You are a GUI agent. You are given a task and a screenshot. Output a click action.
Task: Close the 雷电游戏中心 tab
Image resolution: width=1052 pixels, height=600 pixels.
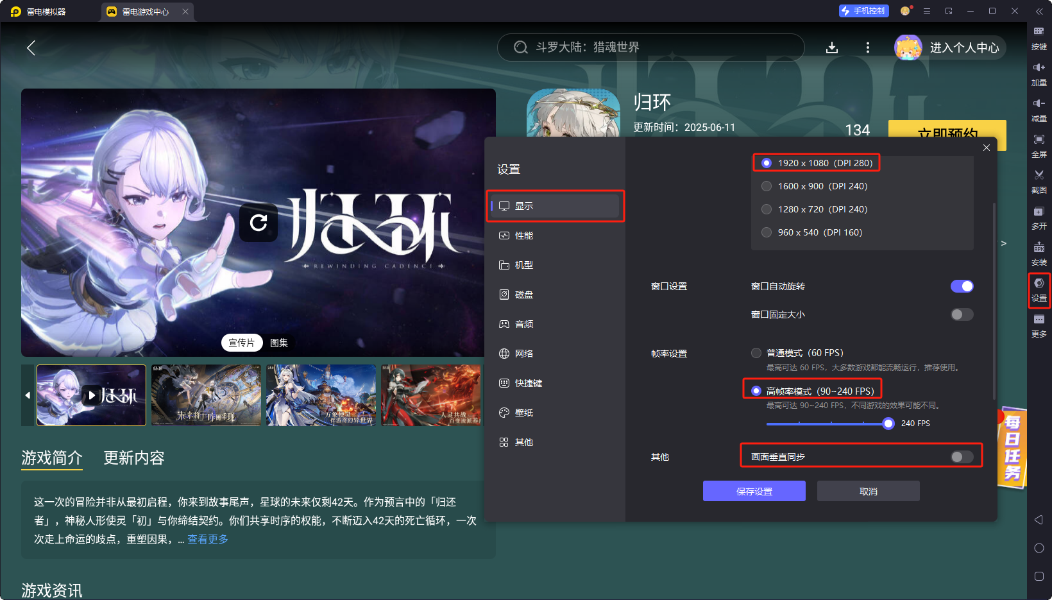pyautogui.click(x=185, y=12)
